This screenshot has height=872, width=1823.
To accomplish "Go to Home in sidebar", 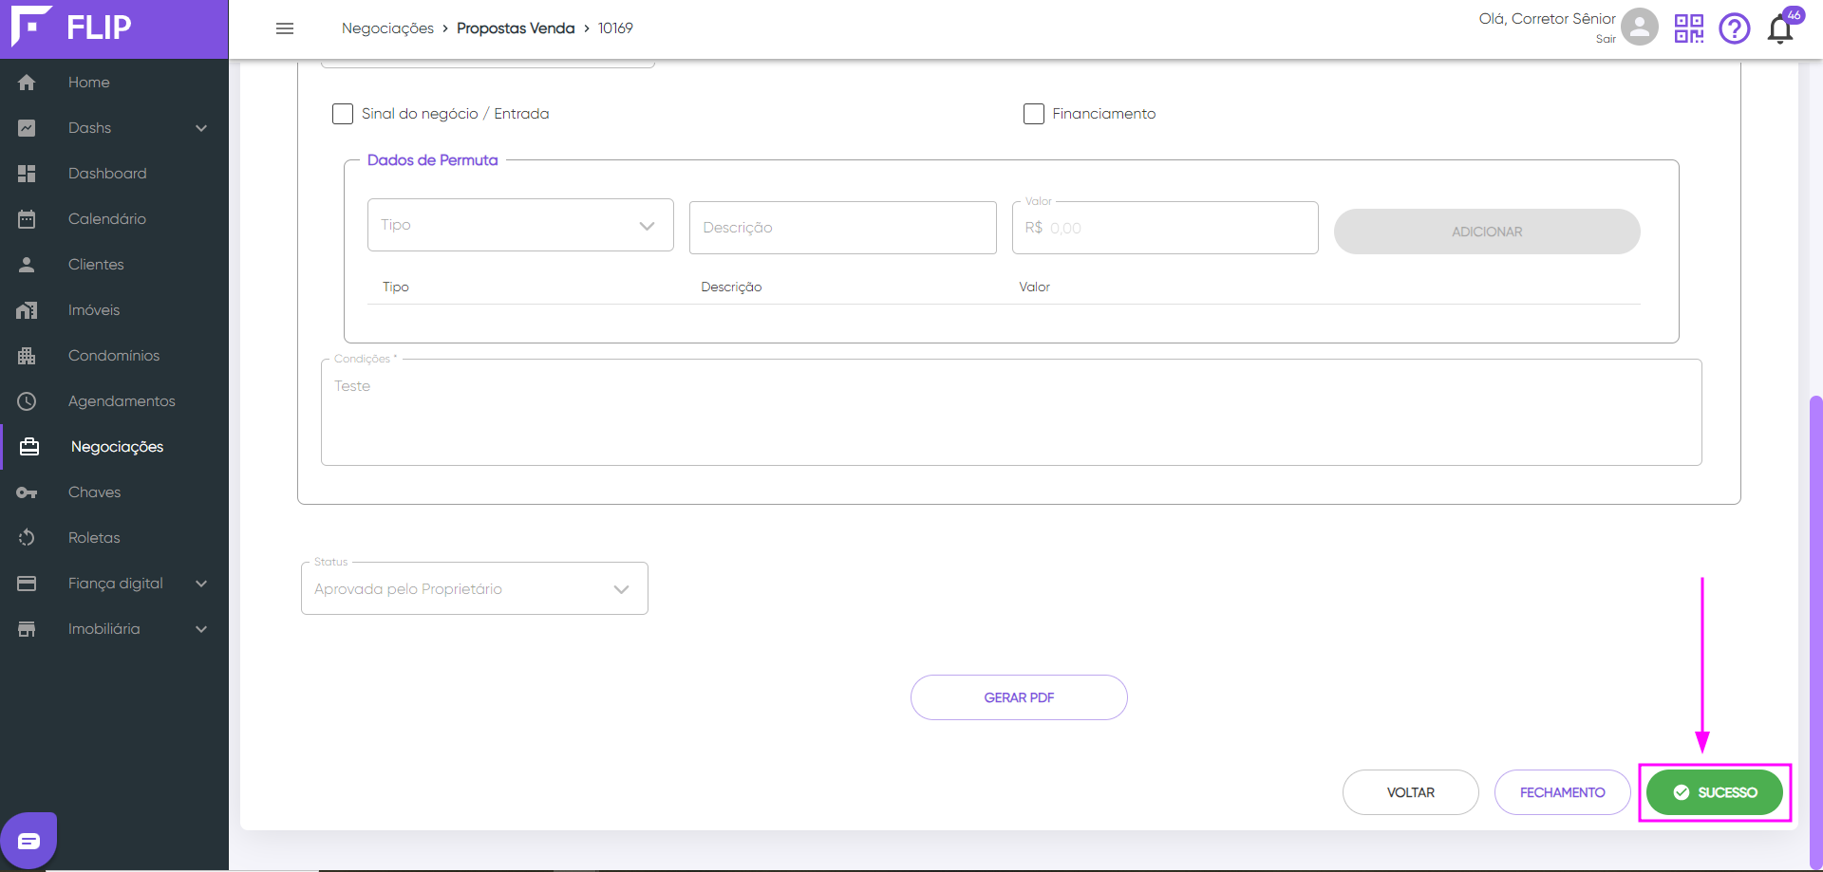I will click(114, 83).
